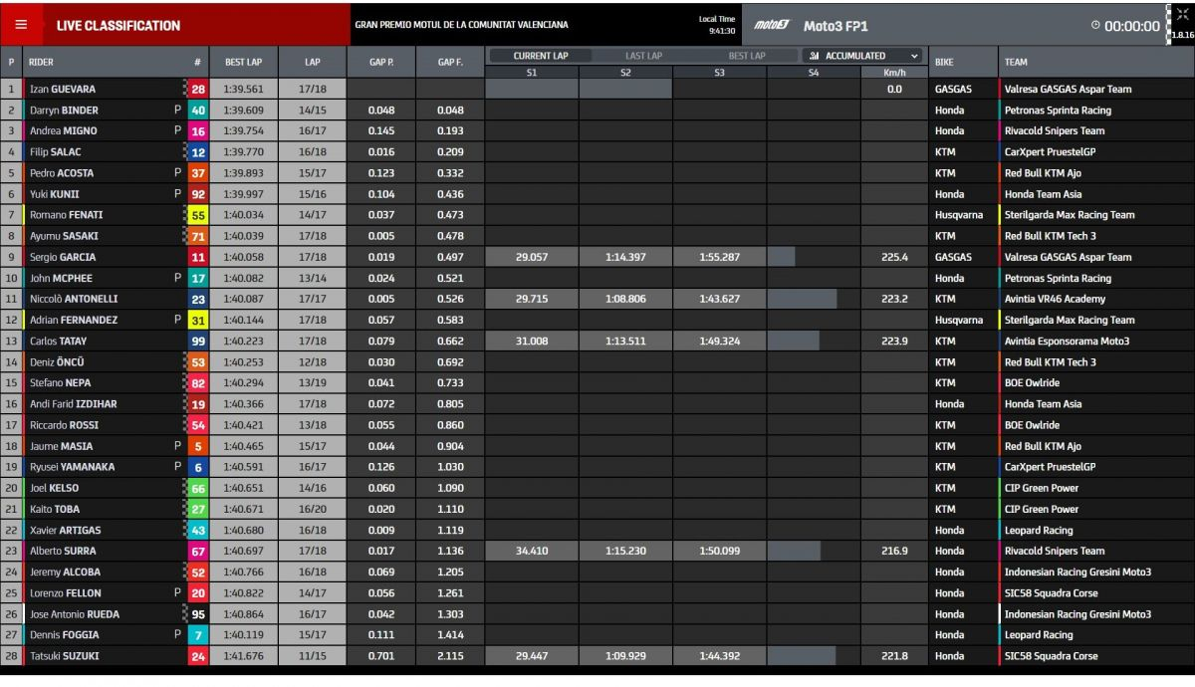Click the Moto3 FP1 session title
This screenshot has height=687, width=1195.
coord(836,26)
